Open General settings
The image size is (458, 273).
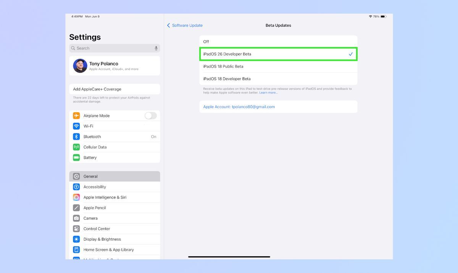[x=114, y=176]
